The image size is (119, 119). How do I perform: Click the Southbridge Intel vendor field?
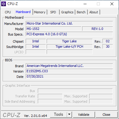(36, 46)
